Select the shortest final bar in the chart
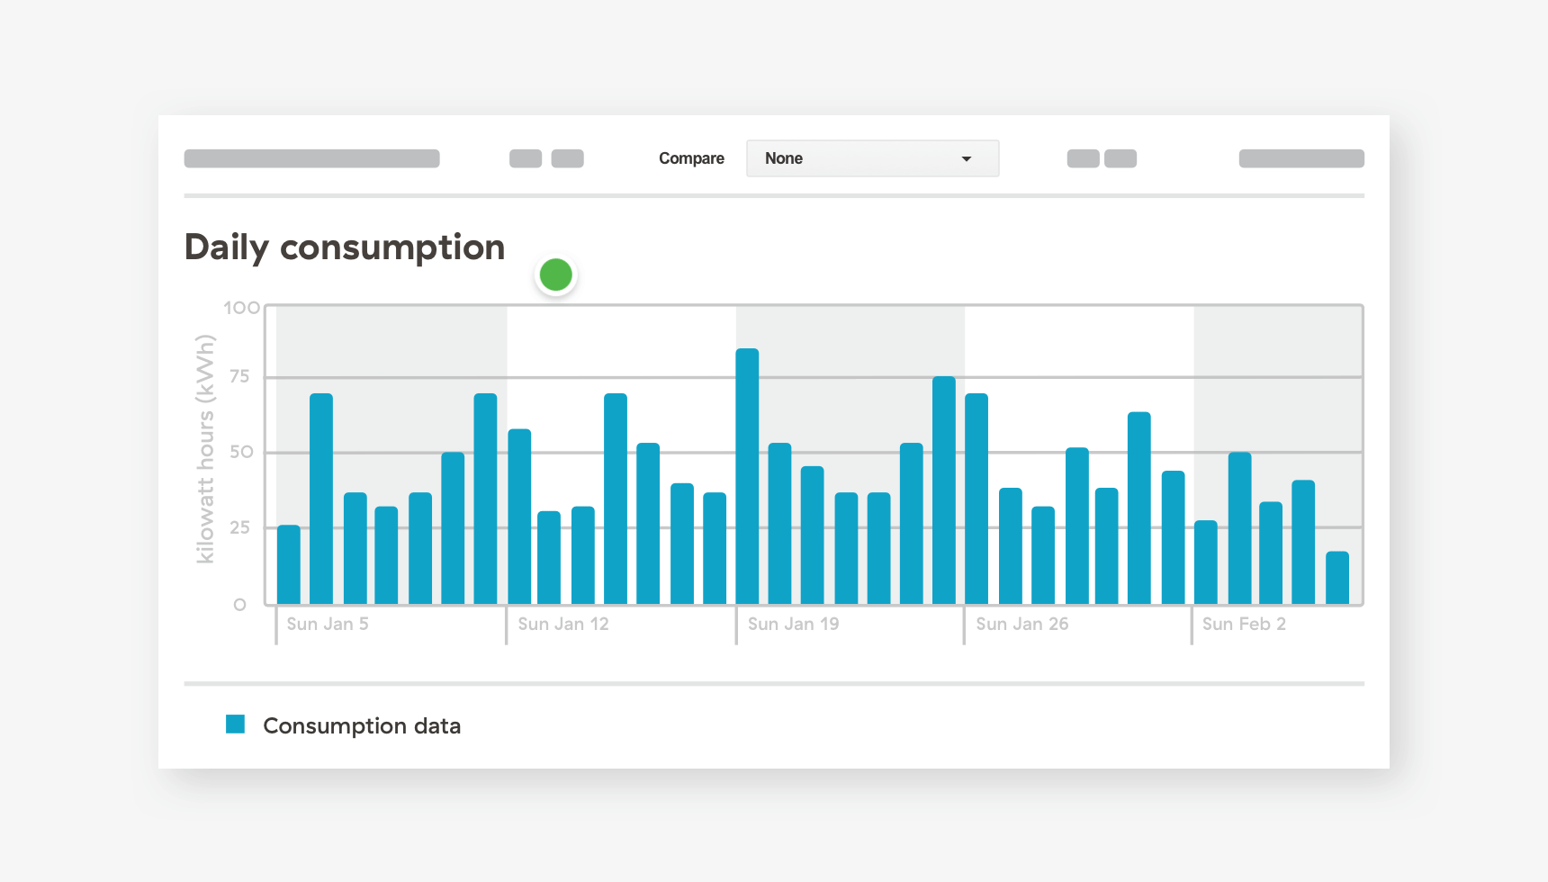This screenshot has width=1548, height=882. pos(1336,578)
